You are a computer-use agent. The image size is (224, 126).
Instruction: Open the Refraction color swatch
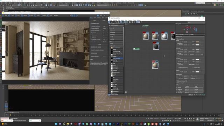click(x=197, y=59)
